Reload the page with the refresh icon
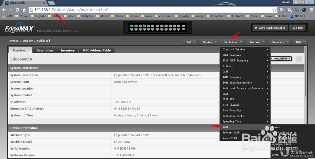The height and width of the screenshot is (159, 315). (x=17, y=10)
